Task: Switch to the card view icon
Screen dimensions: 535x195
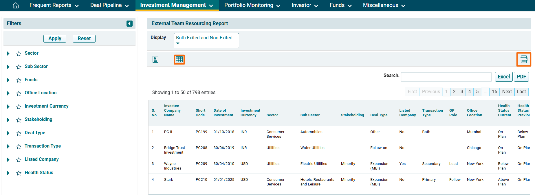Action: click(155, 60)
